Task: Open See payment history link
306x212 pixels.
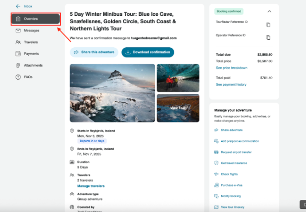Action: click(231, 84)
